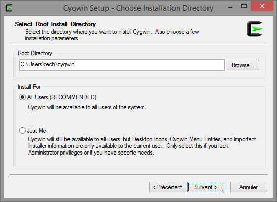This screenshot has width=277, height=202.
Task: Click the window title 'Choose Installation Directory'
Action: 165,8
